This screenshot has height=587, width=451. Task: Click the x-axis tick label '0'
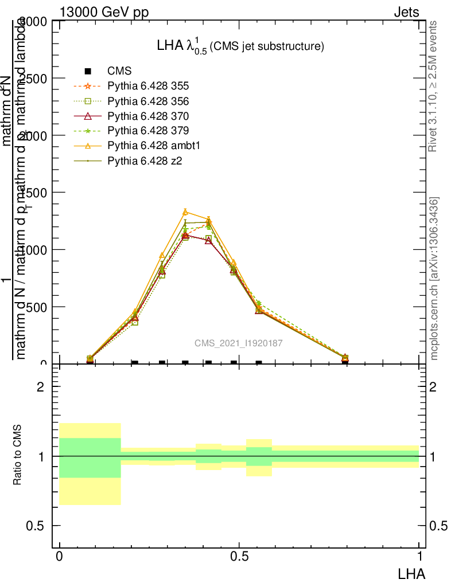[x=59, y=556]
